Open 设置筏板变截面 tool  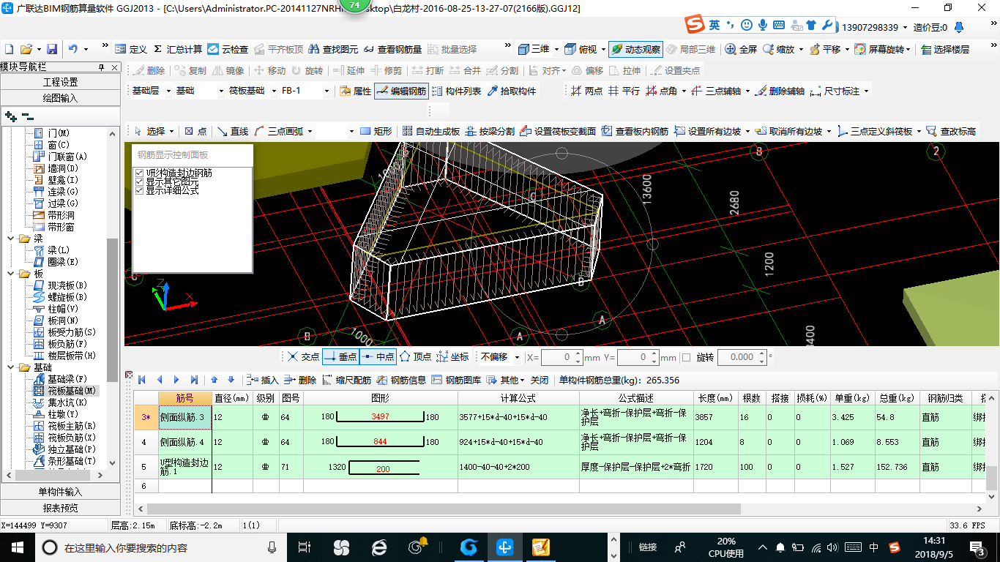(x=558, y=131)
